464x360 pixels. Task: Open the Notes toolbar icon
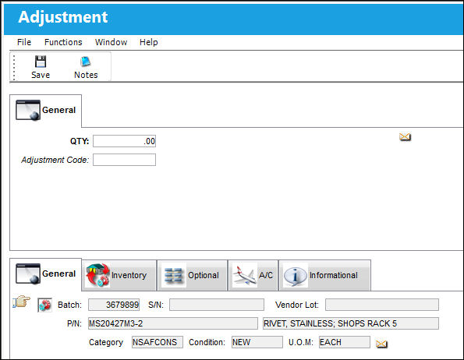[x=86, y=62]
